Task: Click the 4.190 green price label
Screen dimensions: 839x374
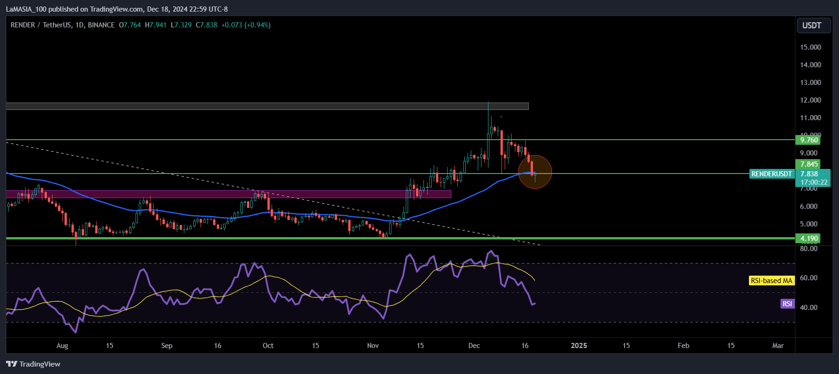Action: [808, 239]
